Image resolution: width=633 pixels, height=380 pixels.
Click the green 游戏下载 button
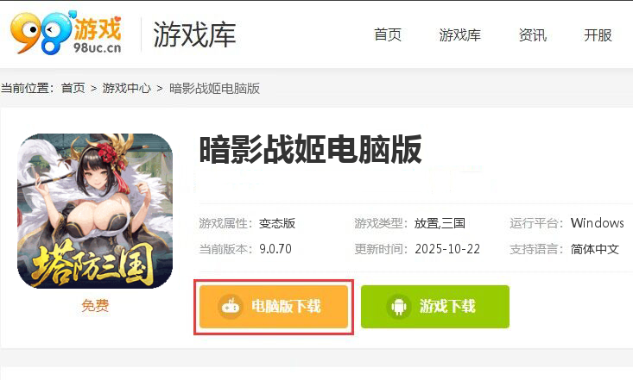[x=435, y=307]
